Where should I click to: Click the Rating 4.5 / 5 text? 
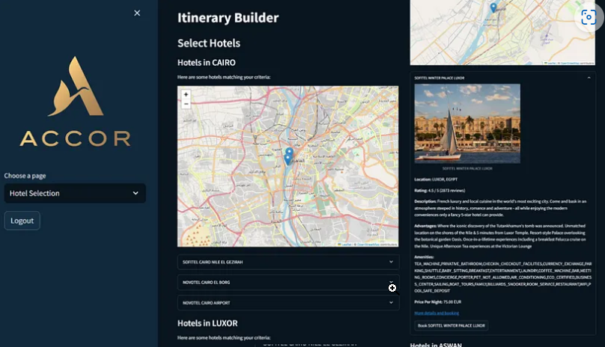[x=440, y=191]
